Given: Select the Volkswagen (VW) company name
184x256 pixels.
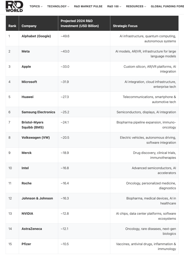Looking at the screenshot, I should pos(35,138).
